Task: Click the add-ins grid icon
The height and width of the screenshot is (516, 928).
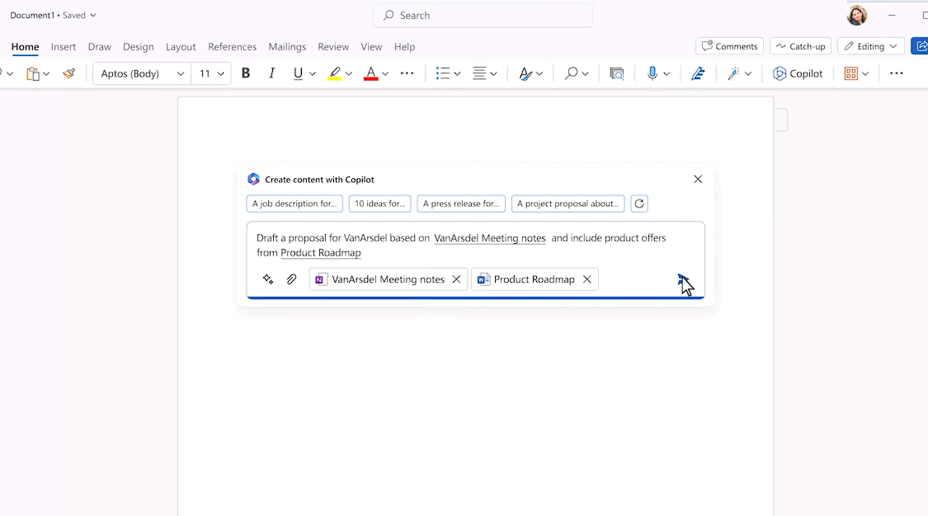Action: pyautogui.click(x=851, y=73)
